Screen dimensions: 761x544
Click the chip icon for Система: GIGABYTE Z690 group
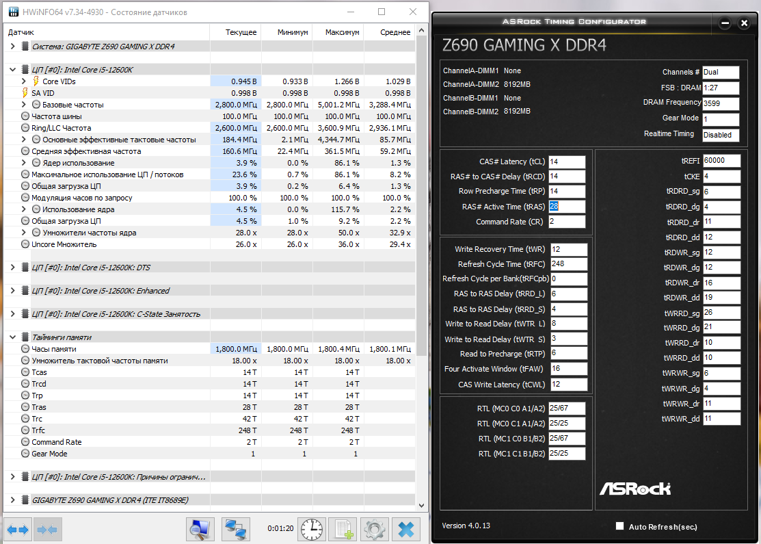[25, 46]
